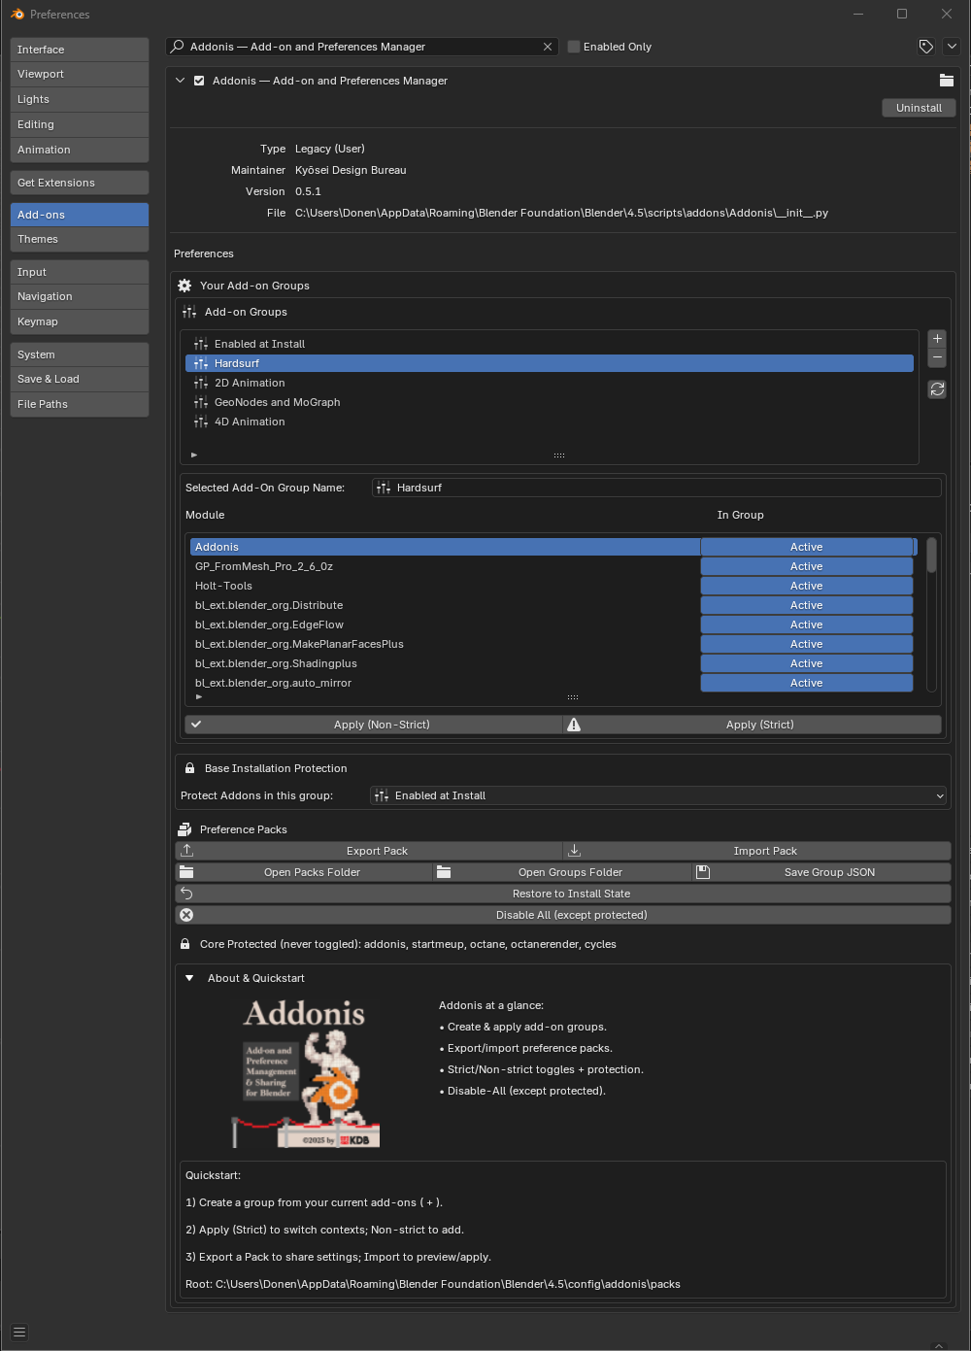This screenshot has width=971, height=1351.
Task: Remove selected add-on group with minus
Action: [x=937, y=357]
